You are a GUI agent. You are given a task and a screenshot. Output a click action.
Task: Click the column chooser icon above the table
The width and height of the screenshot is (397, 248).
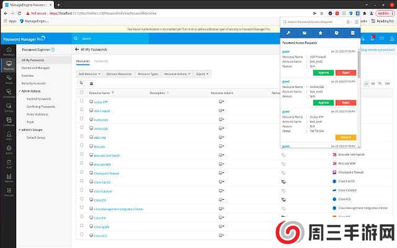click(91, 83)
